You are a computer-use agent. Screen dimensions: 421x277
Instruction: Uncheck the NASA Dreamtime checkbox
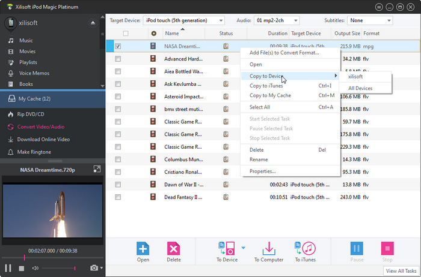click(x=118, y=46)
